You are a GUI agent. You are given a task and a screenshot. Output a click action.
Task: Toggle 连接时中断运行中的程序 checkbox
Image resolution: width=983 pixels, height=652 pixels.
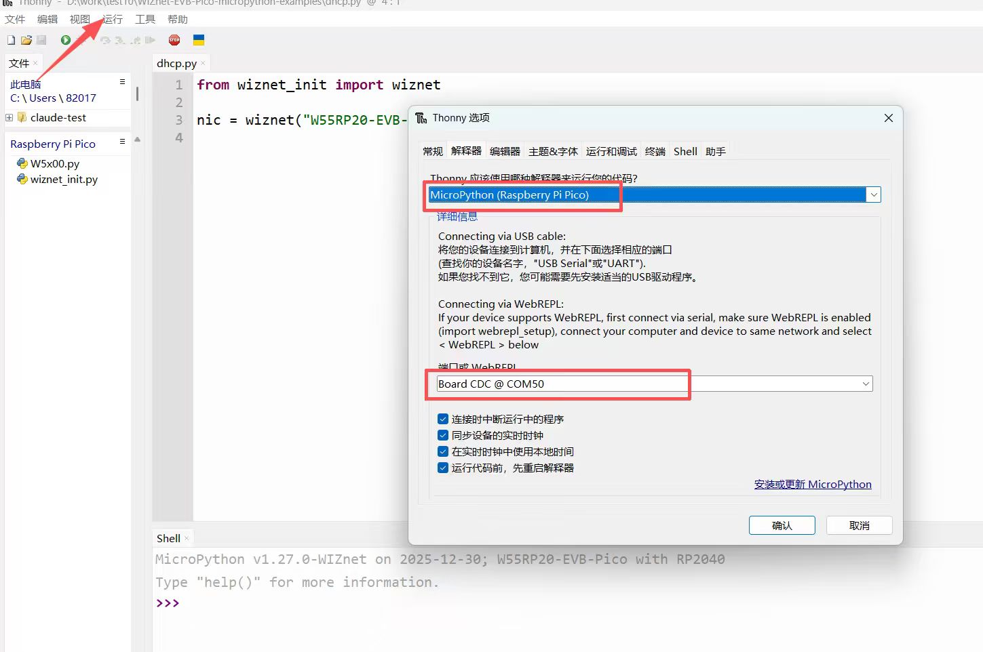point(443,420)
